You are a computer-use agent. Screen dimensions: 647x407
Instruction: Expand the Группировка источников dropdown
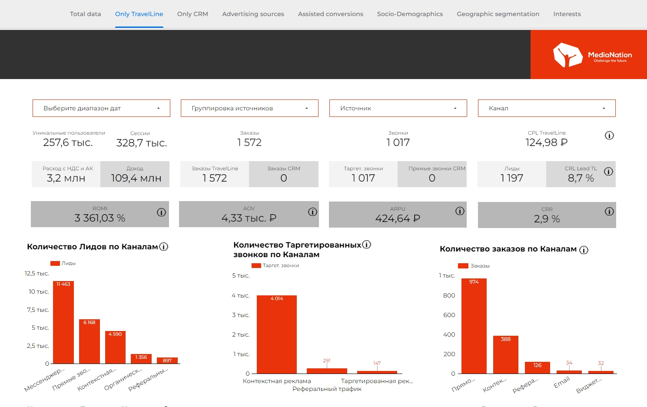point(249,108)
